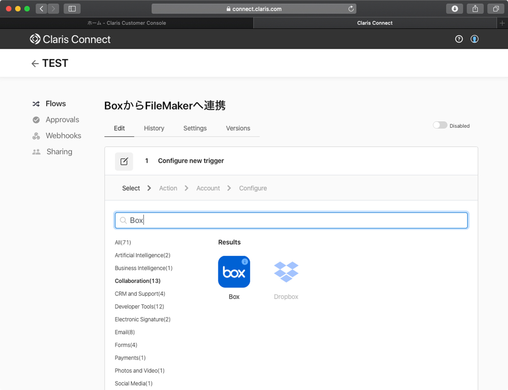
Task: Click the back arrow next to TEST
Action: tap(35, 63)
